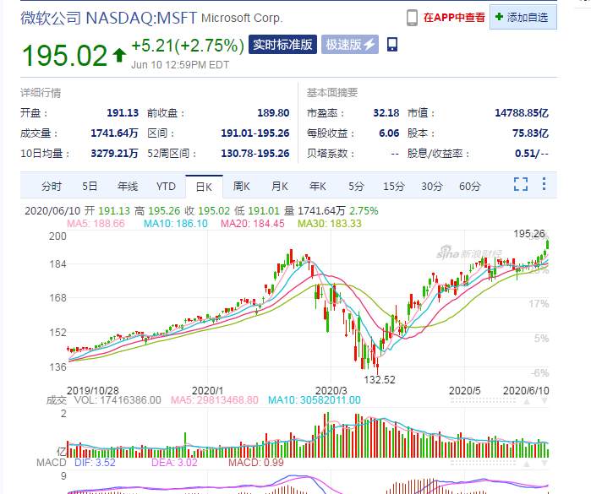Click the 132.52 low price marker
This screenshot has height=494, width=591.
click(380, 379)
